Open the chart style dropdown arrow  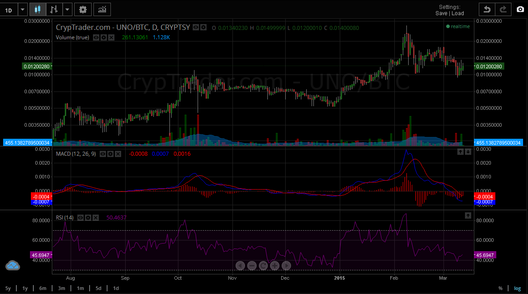(x=68, y=10)
